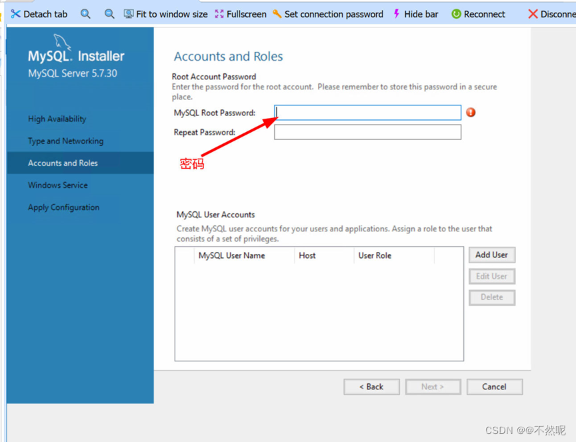Viewport: 576px width, 442px height.
Task: Cancel the MySQL installer
Action: [x=495, y=387]
